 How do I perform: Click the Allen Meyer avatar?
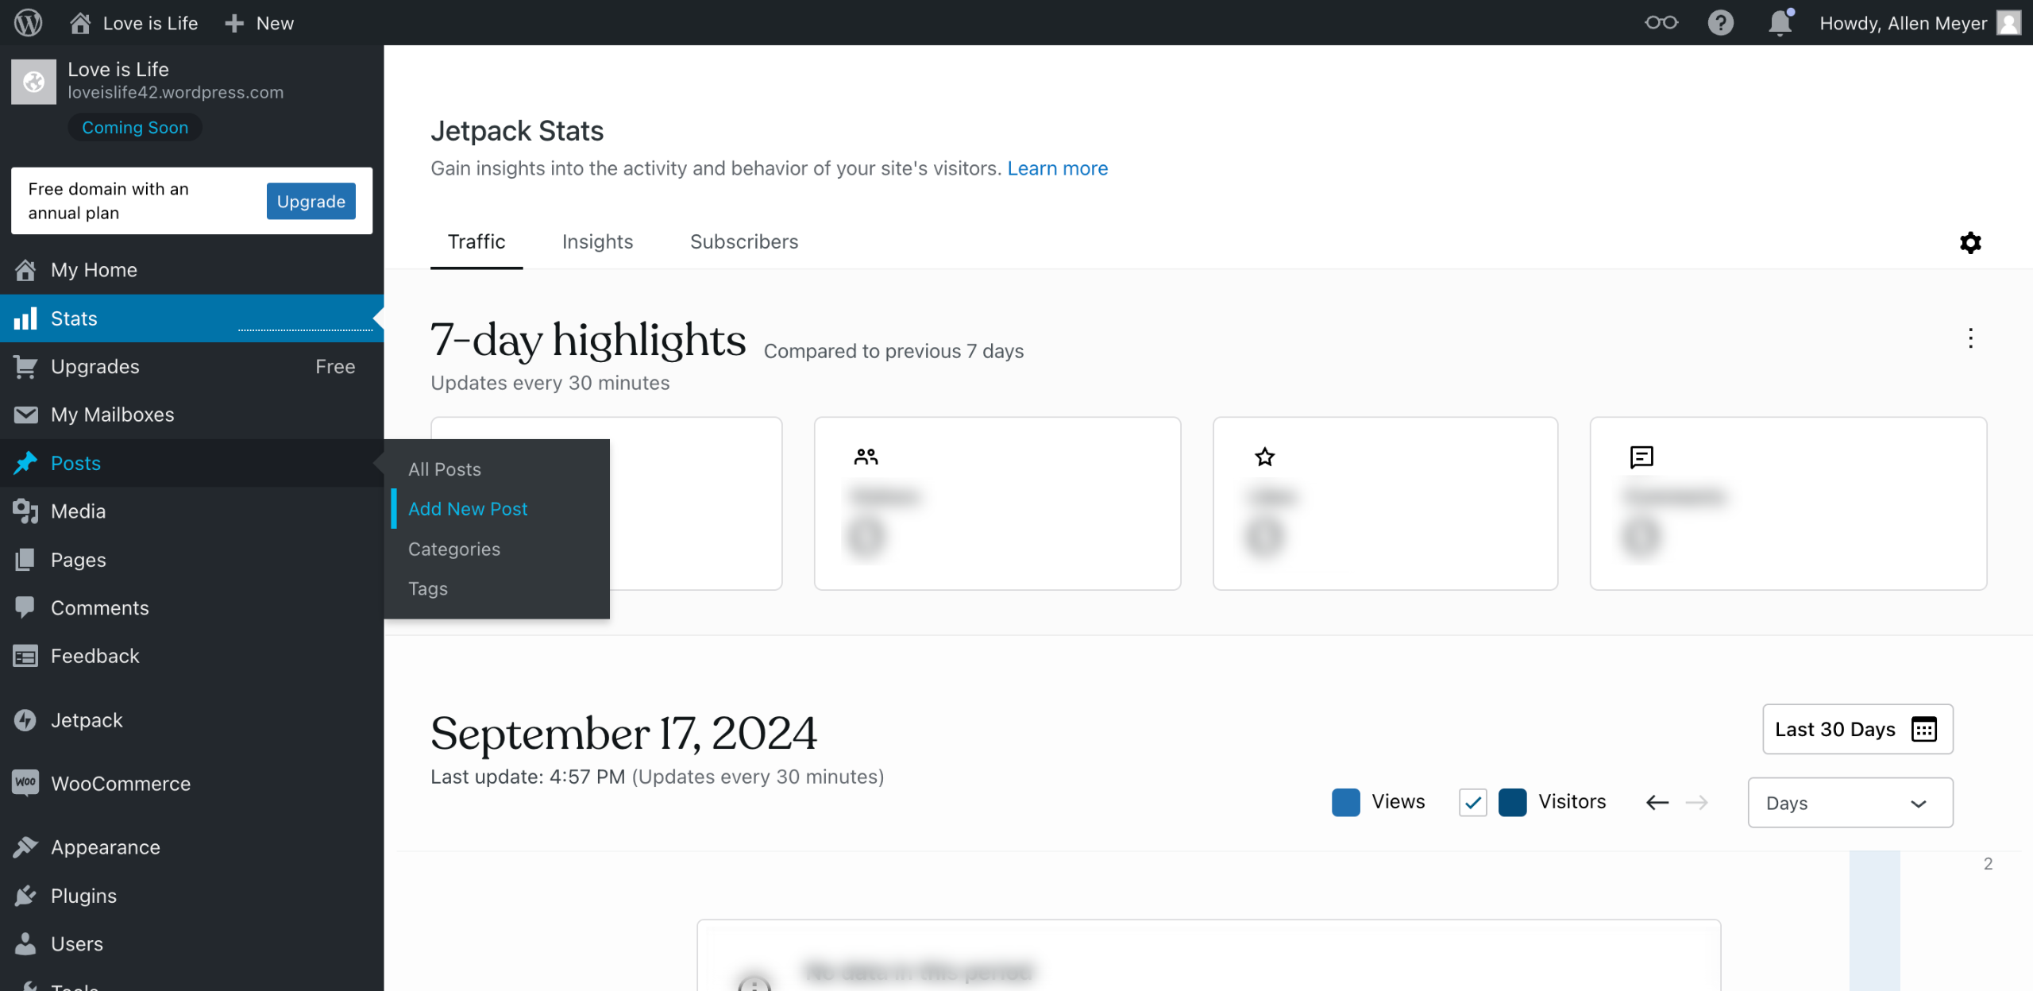pyautogui.click(x=2008, y=22)
